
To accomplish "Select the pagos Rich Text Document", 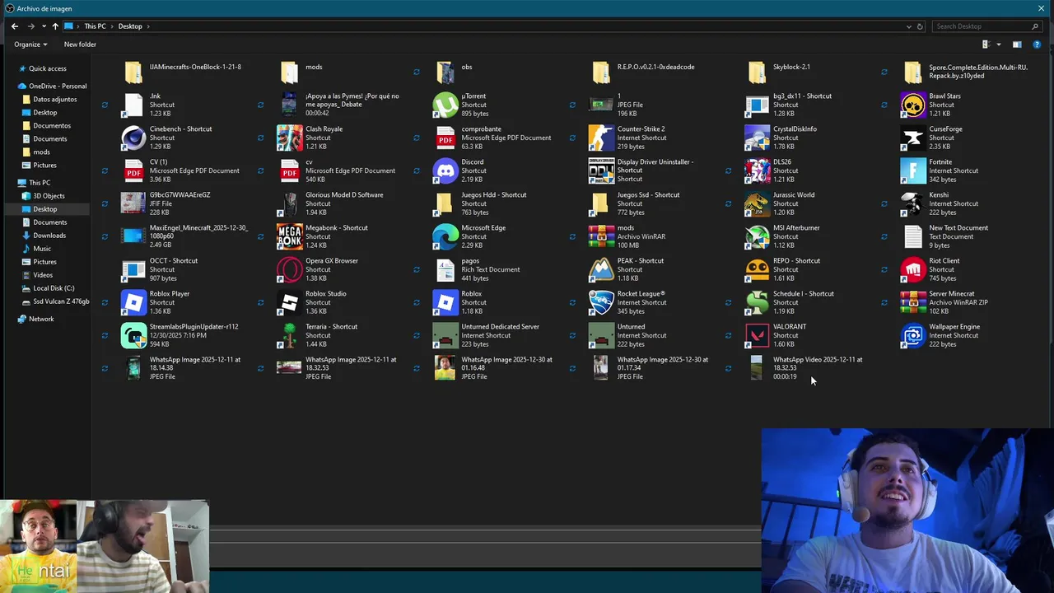I will tap(445, 269).
